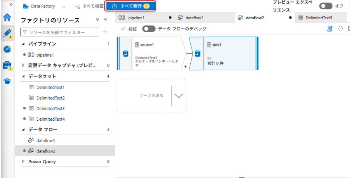The height and width of the screenshot is (178, 350).
Task: Click Publish all (すべて発行) button
Action: point(130,6)
